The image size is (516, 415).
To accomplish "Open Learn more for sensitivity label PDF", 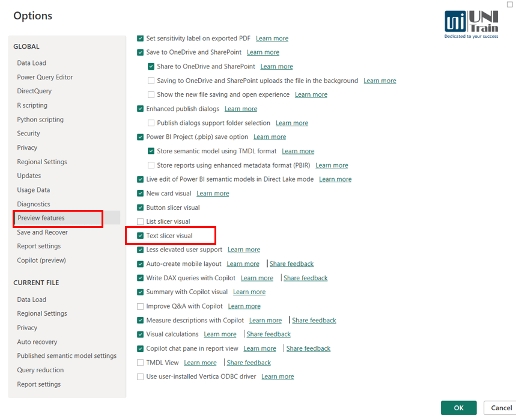I will (272, 38).
